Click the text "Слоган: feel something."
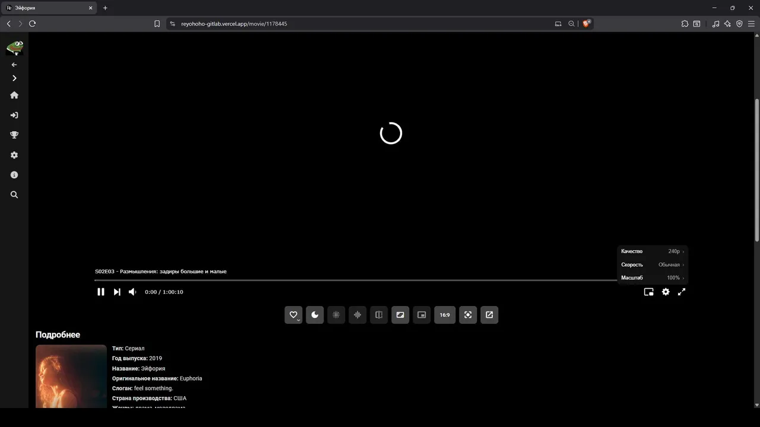The height and width of the screenshot is (427, 760). pos(142,388)
